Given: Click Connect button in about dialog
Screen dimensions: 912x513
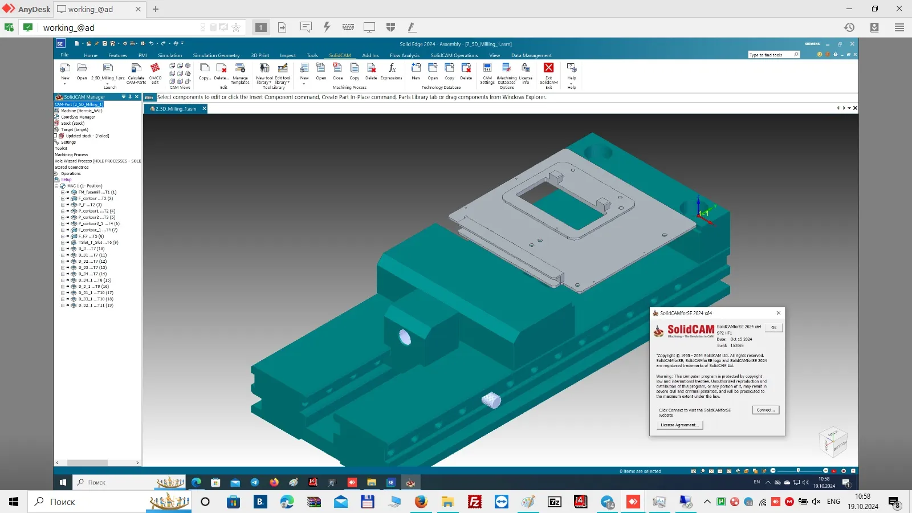Looking at the screenshot, I should coord(766,410).
